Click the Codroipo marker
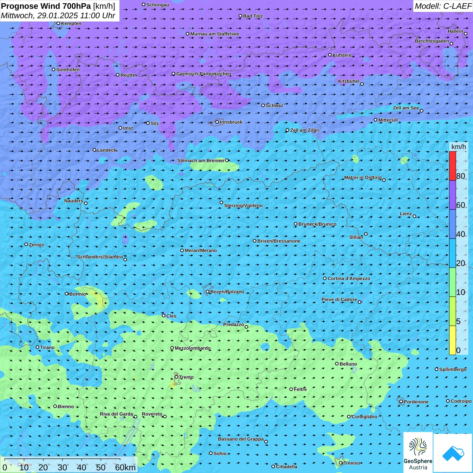The width and height of the screenshot is (473, 473). (x=448, y=401)
